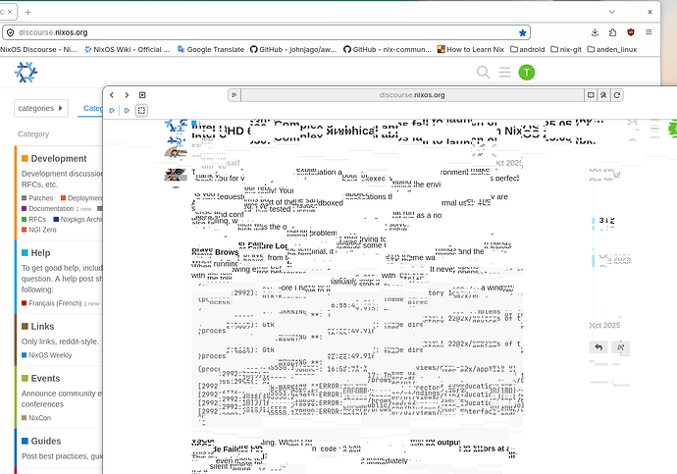Go back in the front browser window
The image size is (677, 474).
click(x=112, y=95)
